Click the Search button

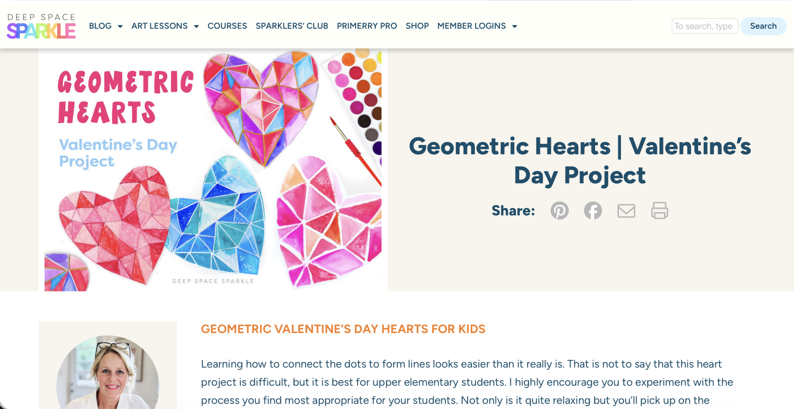tap(763, 26)
